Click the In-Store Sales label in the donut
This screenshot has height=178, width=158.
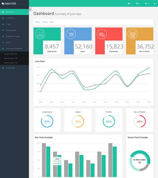[139, 160]
